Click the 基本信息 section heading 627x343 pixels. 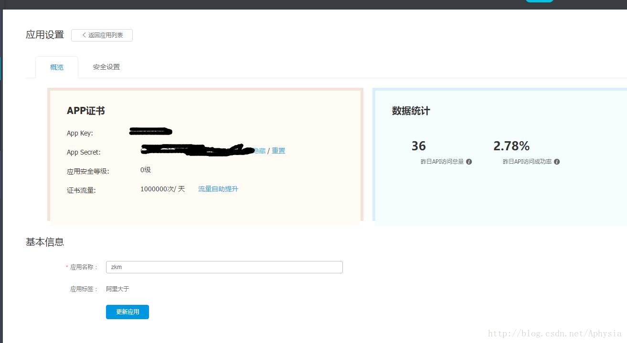(45, 242)
